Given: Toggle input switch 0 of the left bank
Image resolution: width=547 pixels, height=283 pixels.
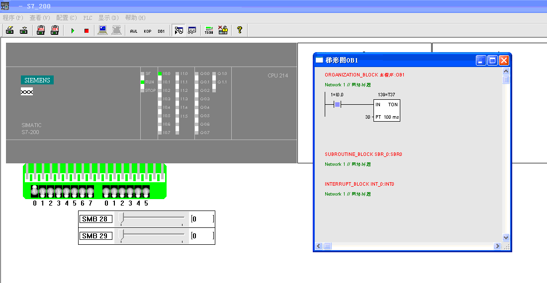Looking at the screenshot, I should 35,192.
